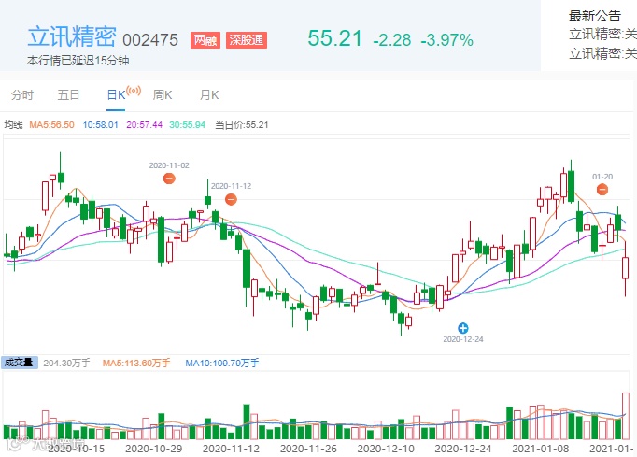Screen dimensions: 637x457
Task: Click the MA5:56.50 indicator label
Action: (x=51, y=125)
